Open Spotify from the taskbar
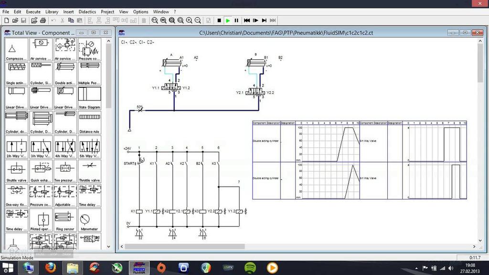Screen dimensions: 489x275 click(250, 268)
